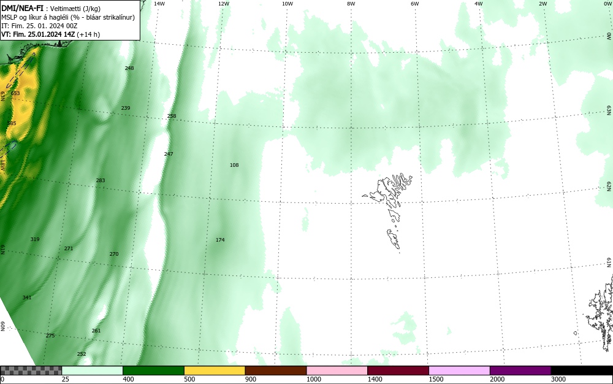
Task: Click the 10W longitude label
Action: pyautogui.click(x=287, y=4)
